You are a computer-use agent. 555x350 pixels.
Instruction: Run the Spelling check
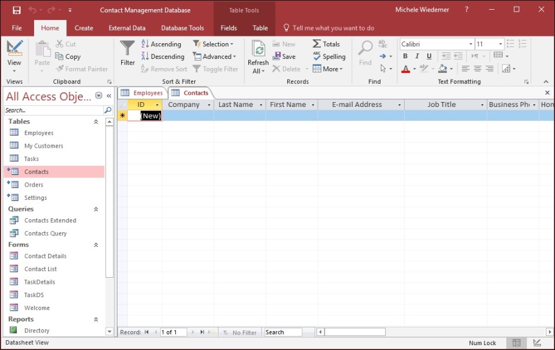pyautogui.click(x=329, y=57)
